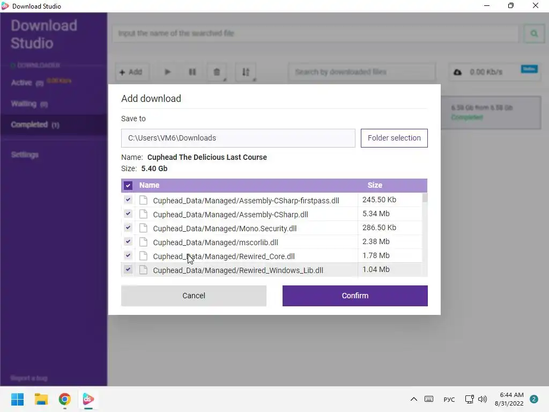
Task: Select Cuphead_Data/Managed/Rewired_Windows_Lib.dll file name
Action: click(x=238, y=271)
